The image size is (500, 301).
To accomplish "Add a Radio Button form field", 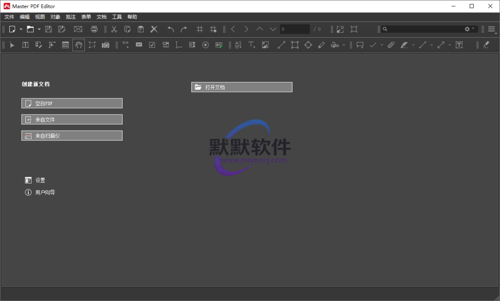I will point(206,45).
